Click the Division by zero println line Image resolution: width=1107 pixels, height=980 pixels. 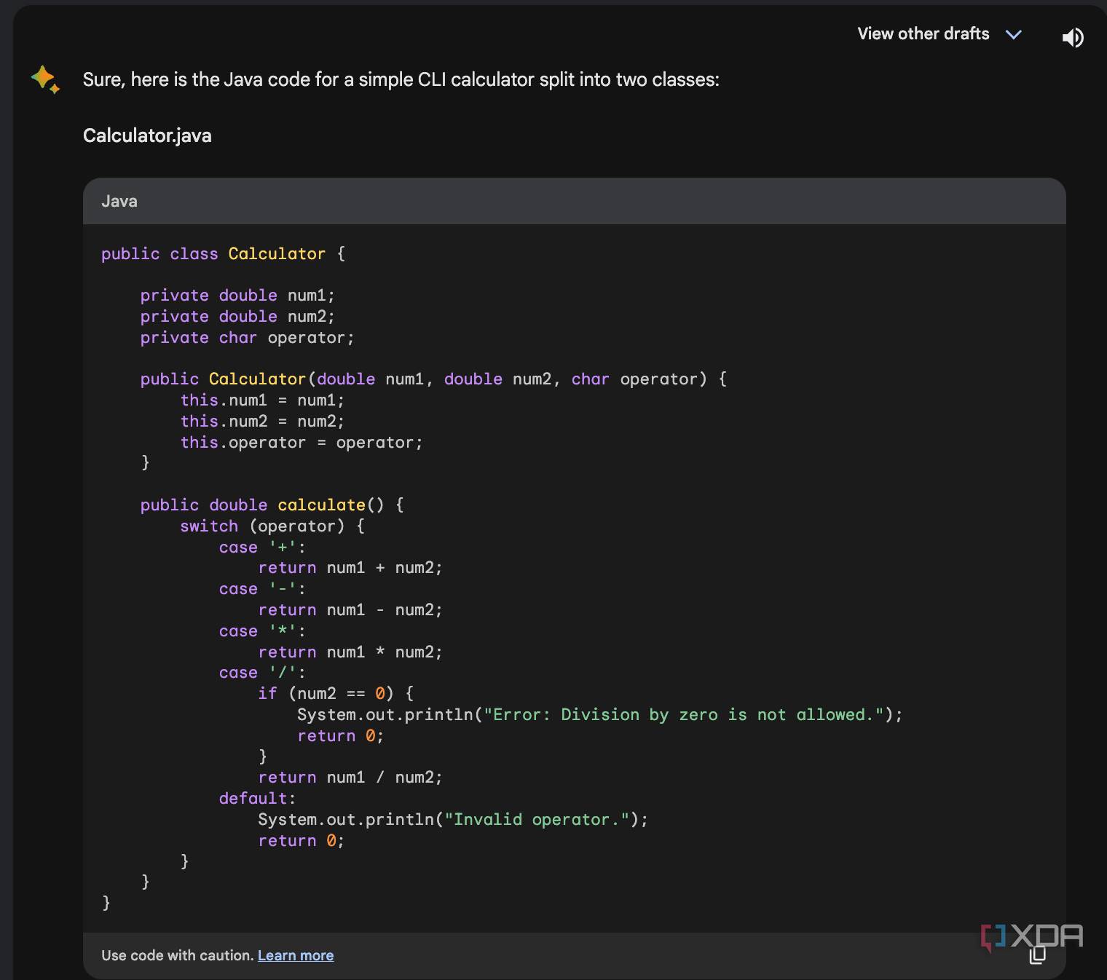(599, 714)
